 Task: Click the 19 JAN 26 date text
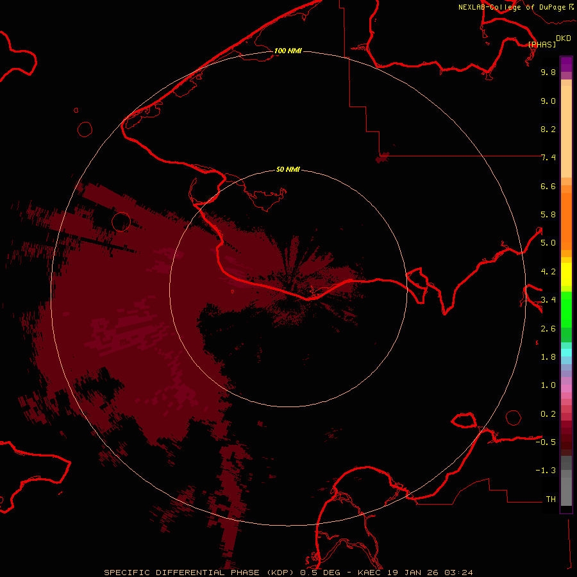414,573
